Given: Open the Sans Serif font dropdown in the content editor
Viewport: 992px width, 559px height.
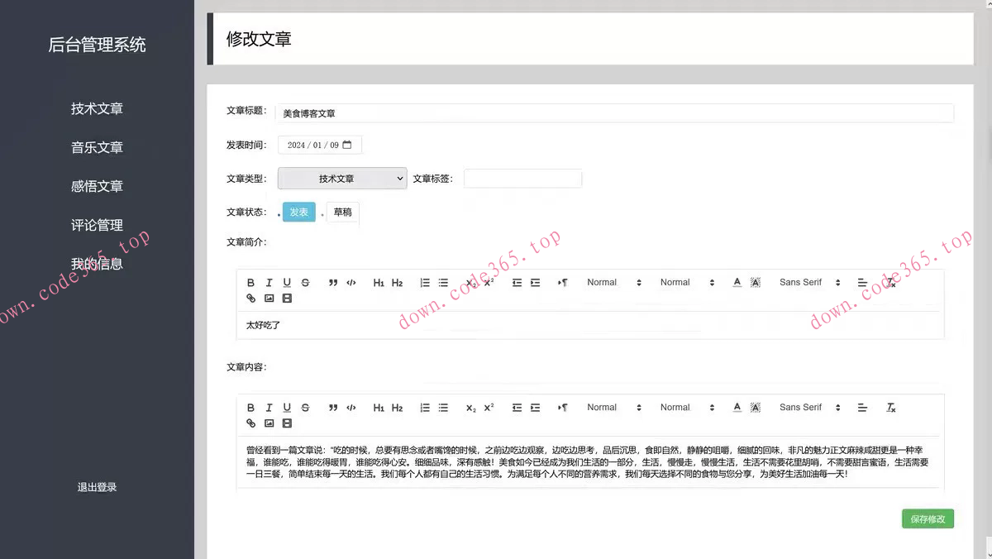Looking at the screenshot, I should [x=800, y=407].
